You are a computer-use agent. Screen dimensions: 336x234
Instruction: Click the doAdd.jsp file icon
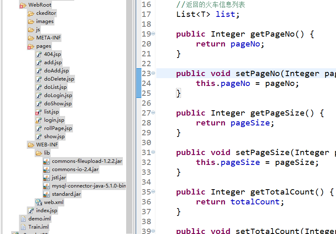(x=39, y=71)
